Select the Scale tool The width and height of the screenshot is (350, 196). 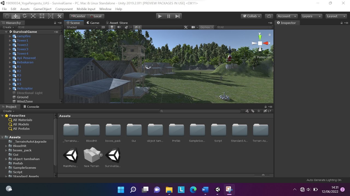coord(33,16)
